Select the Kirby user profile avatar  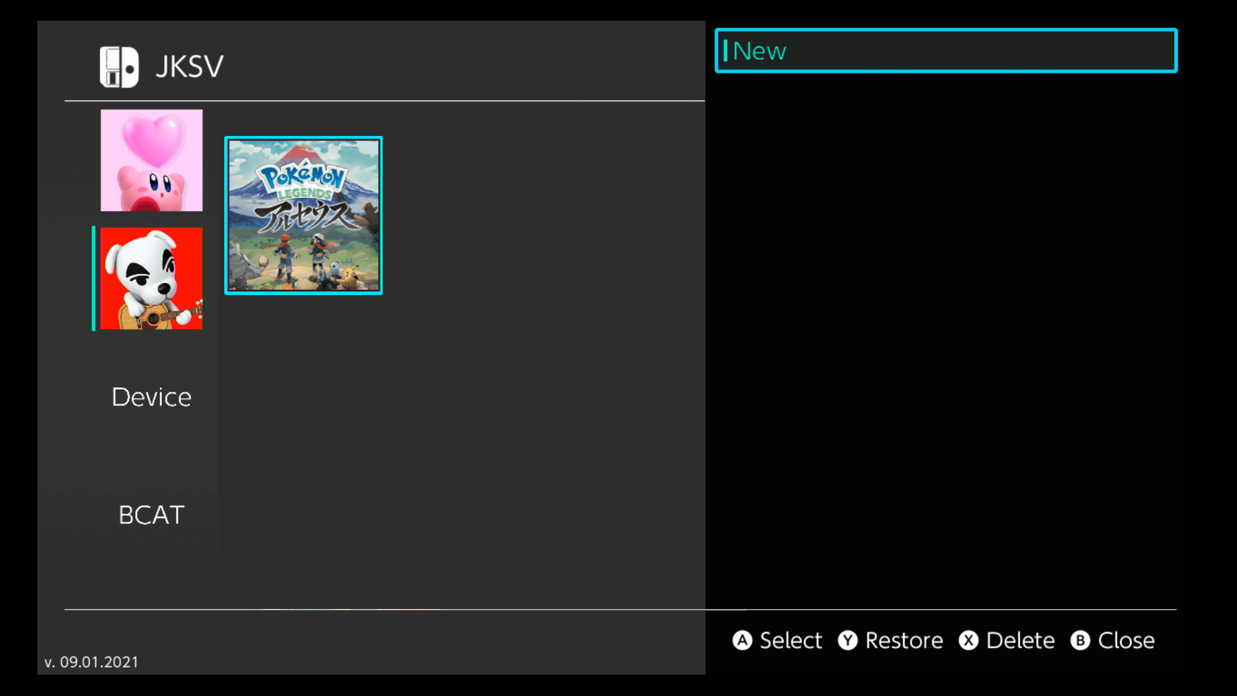(151, 160)
